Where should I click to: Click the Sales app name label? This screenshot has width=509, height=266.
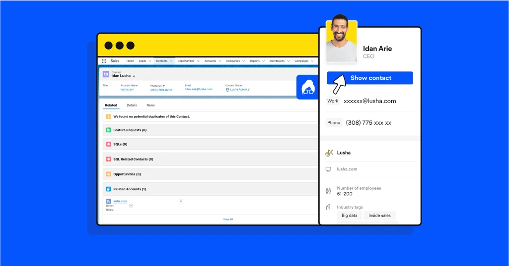coord(115,61)
